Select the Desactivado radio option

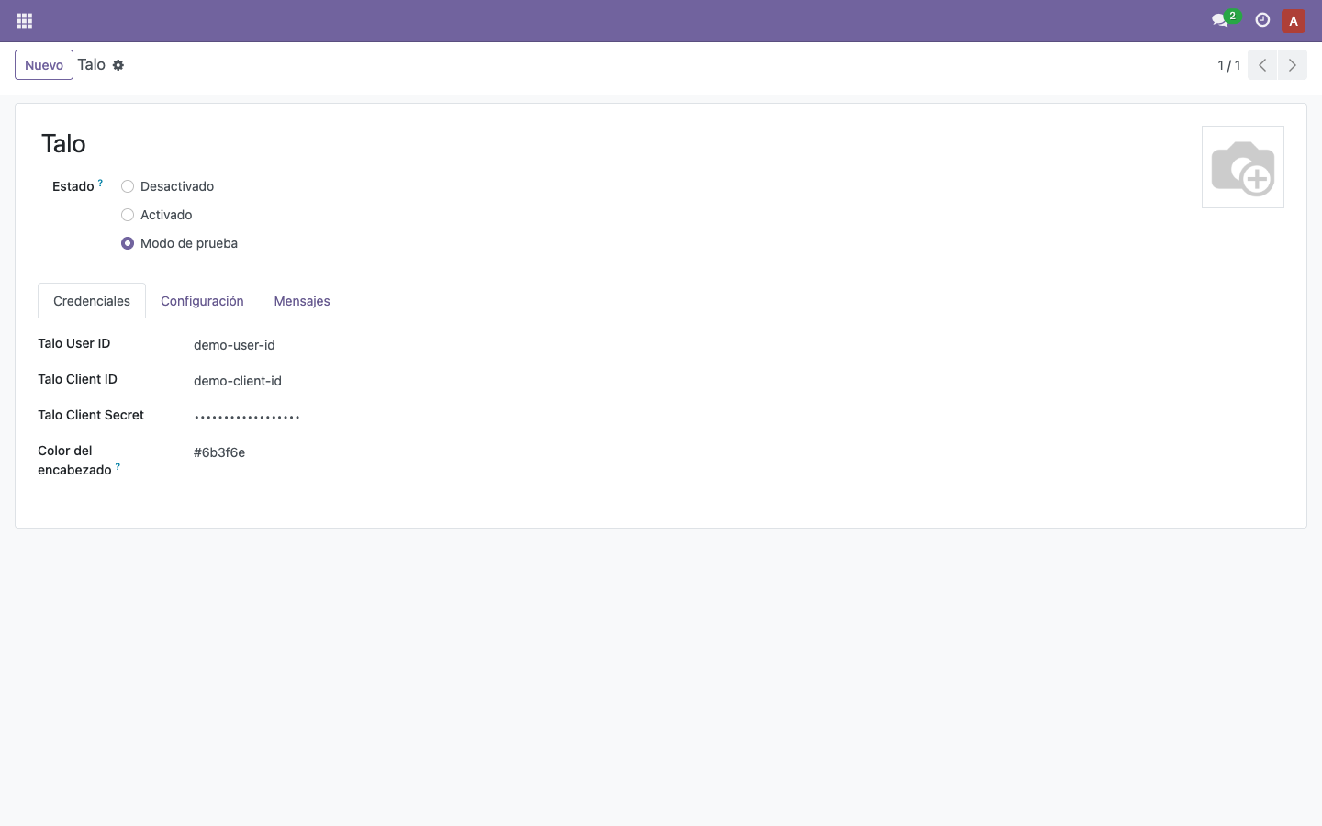[x=128, y=186]
